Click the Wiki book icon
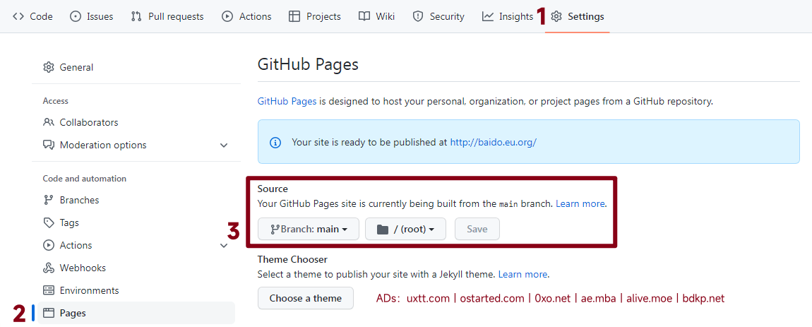812x327 pixels. (x=364, y=16)
